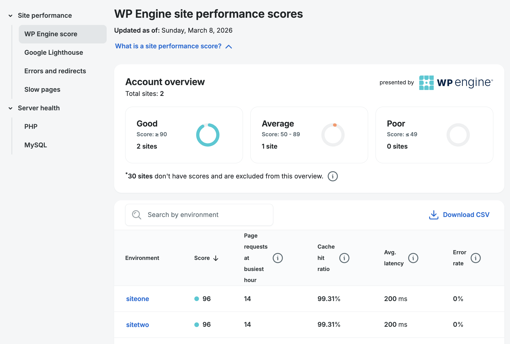Click the green status dot beside siteone's score

[x=196, y=299]
